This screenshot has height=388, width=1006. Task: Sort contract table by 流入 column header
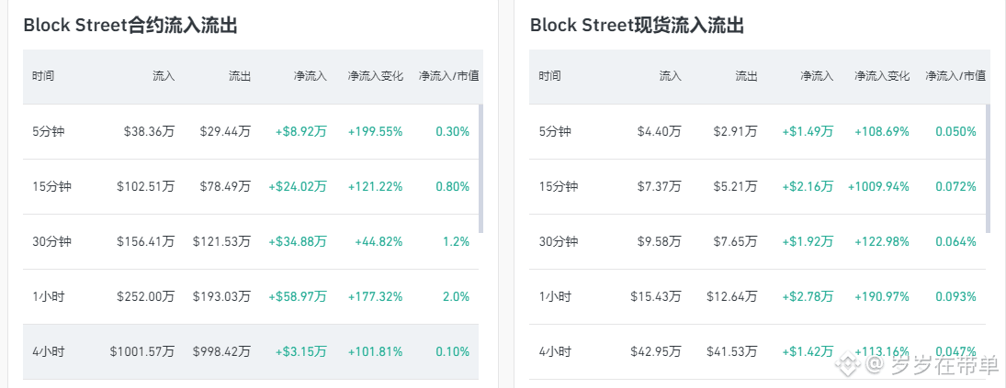pos(164,76)
